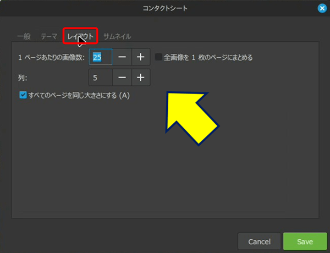Click the 列 columns field showing 5
The height and width of the screenshot is (253, 330).
(x=101, y=78)
